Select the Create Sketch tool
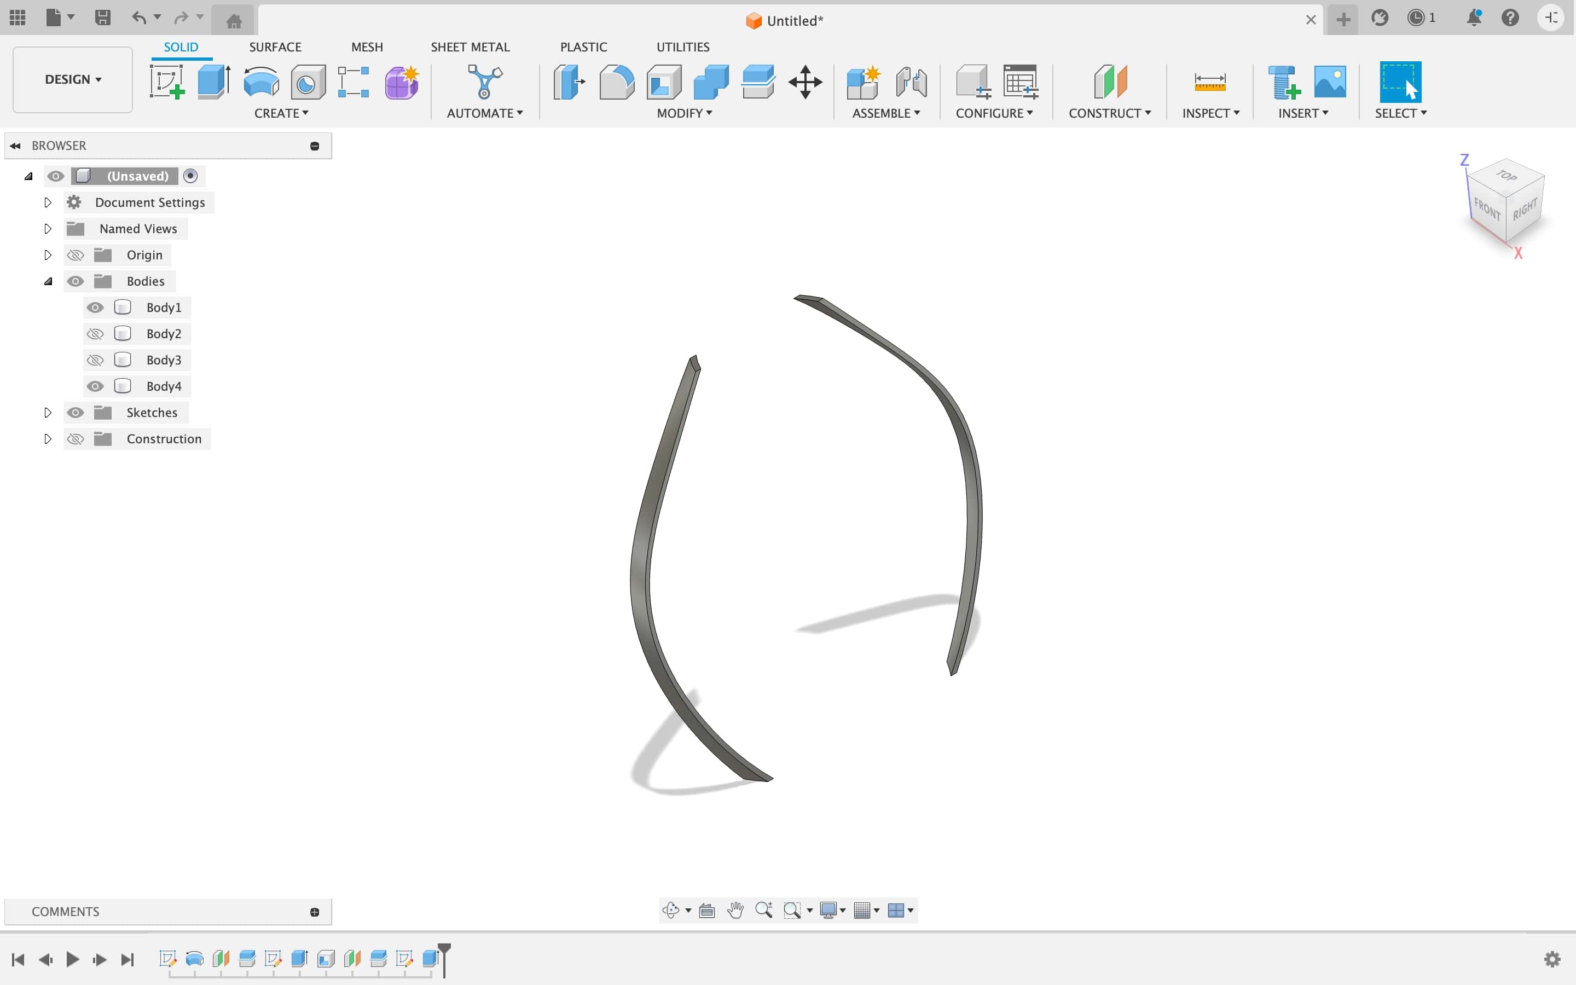 pyautogui.click(x=167, y=82)
